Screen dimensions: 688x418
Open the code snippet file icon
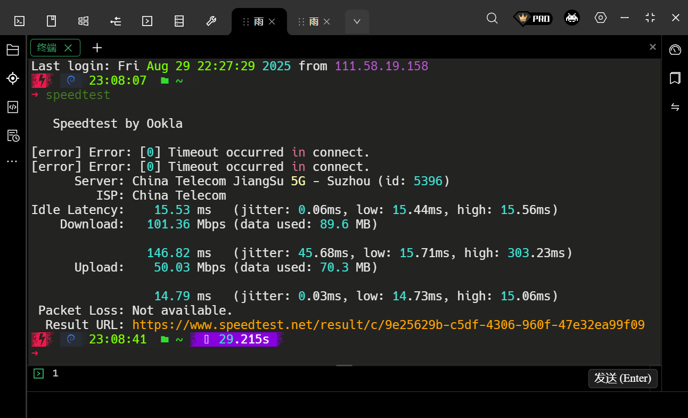coord(13,107)
